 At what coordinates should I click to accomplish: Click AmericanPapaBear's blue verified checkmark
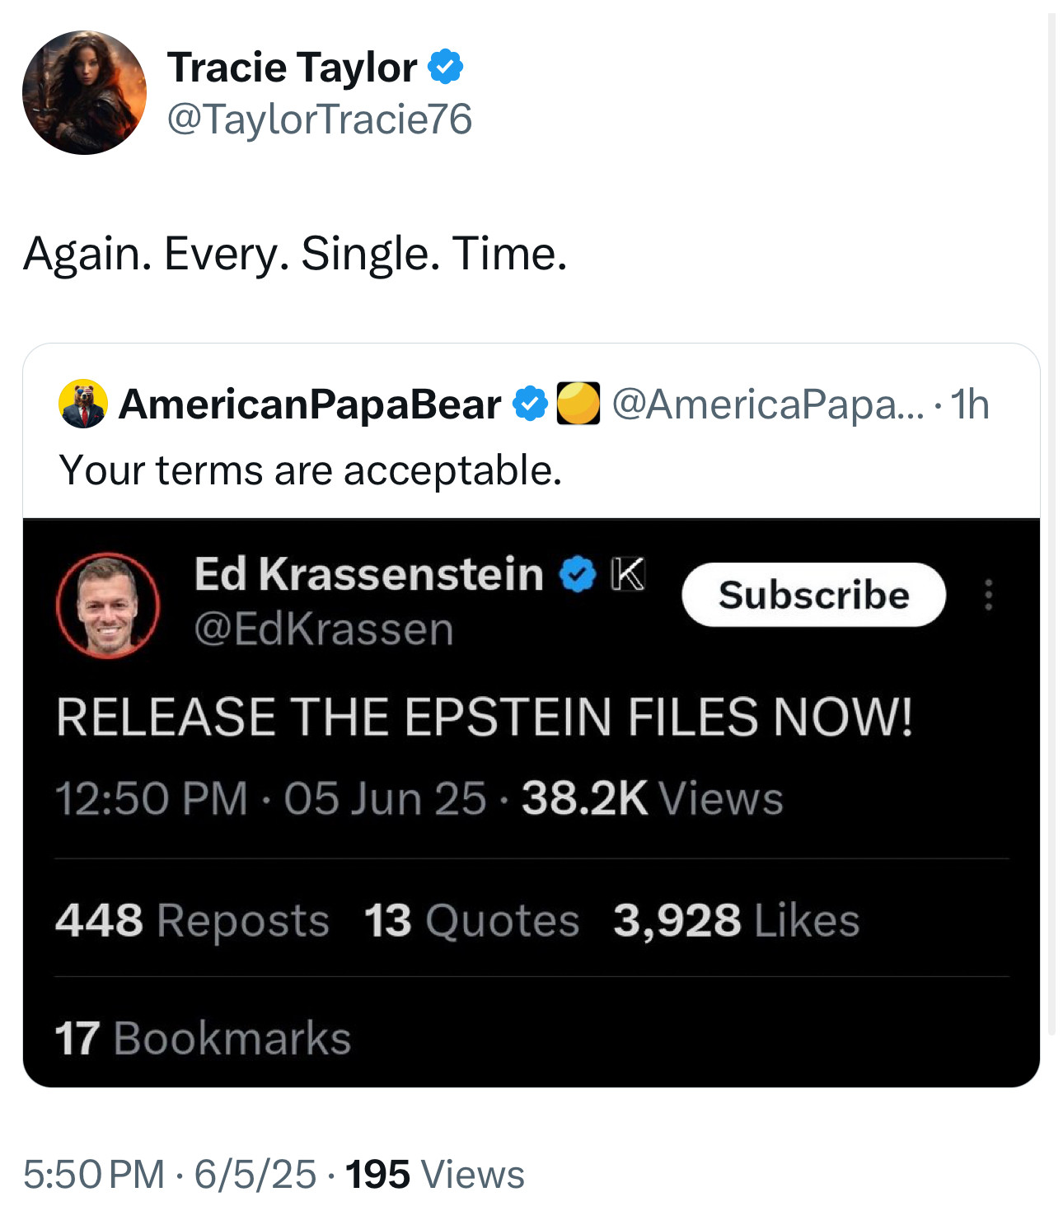530,404
